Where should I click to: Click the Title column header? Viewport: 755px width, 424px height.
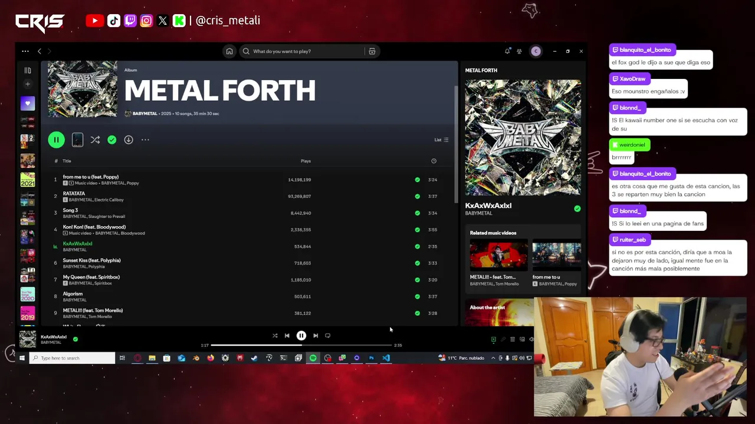tap(67, 161)
